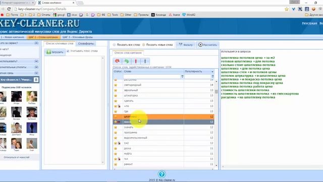Open the Other bookmarks folder
The width and height of the screenshot is (323, 182).
coord(126,15)
